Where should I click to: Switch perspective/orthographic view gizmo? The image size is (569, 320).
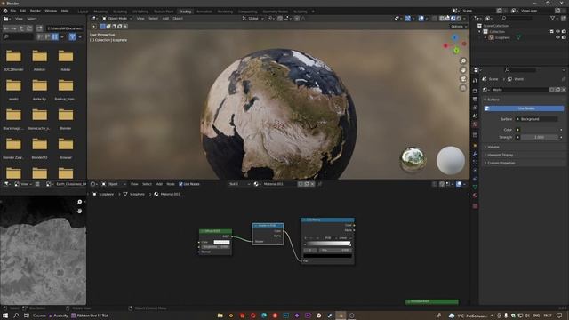[x=463, y=88]
